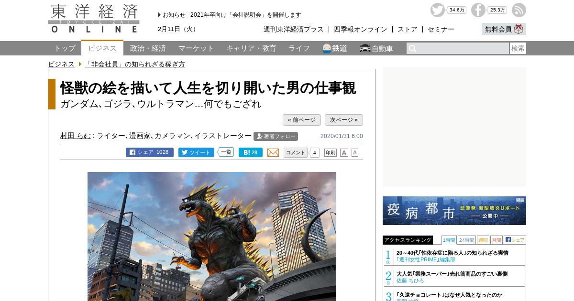This screenshot has height=301, width=574.
Task: Click the Twitter follower count 34.6万
Action: click(x=457, y=10)
